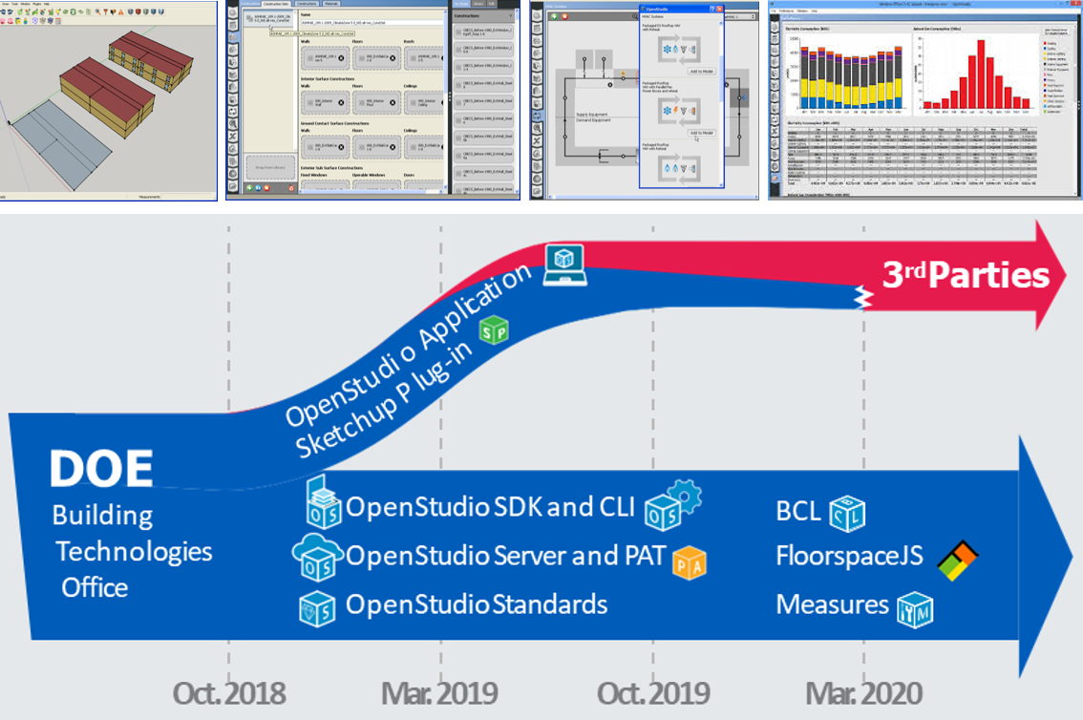This screenshot has height=720, width=1083.
Task: Click the green plus icon to add HVAC component
Action: click(554, 17)
